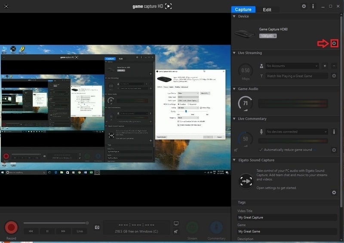Image resolution: width=344 pixels, height=243 pixels.
Task: Adjust the Game Audio volume dial at 71
Action: tap(245, 103)
